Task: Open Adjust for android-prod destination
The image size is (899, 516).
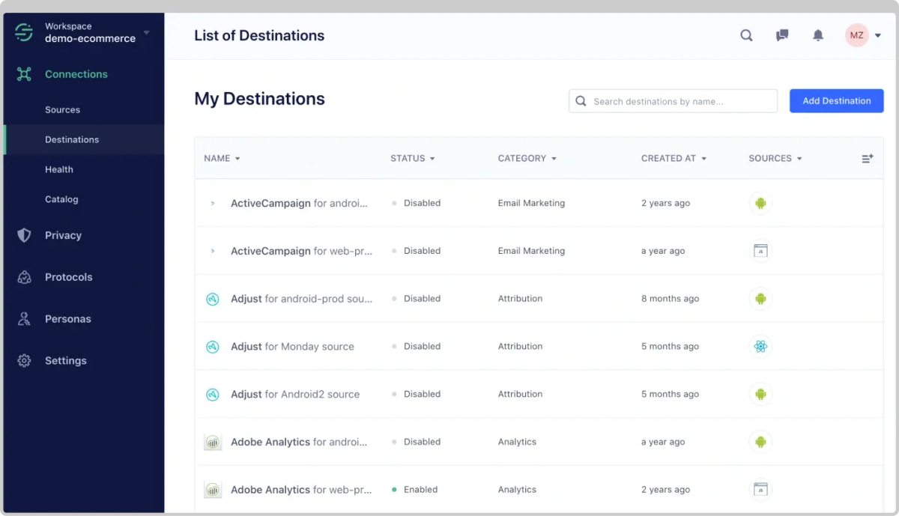Action: point(301,299)
